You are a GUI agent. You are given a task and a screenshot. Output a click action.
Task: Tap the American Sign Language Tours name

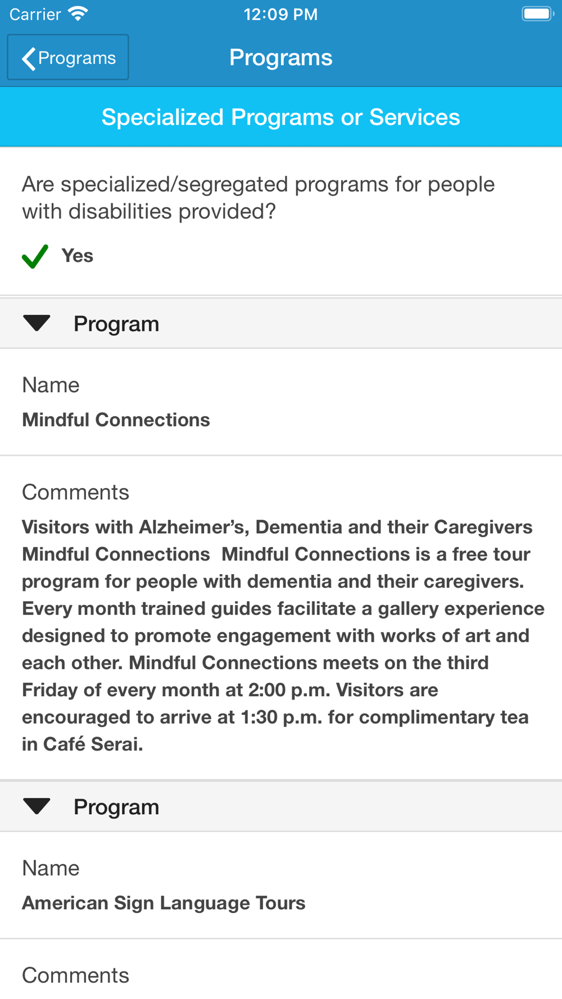164,903
